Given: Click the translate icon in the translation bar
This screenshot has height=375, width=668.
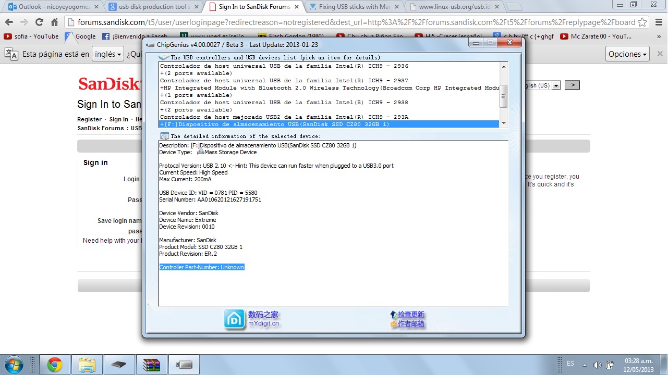Looking at the screenshot, I should [x=11, y=54].
